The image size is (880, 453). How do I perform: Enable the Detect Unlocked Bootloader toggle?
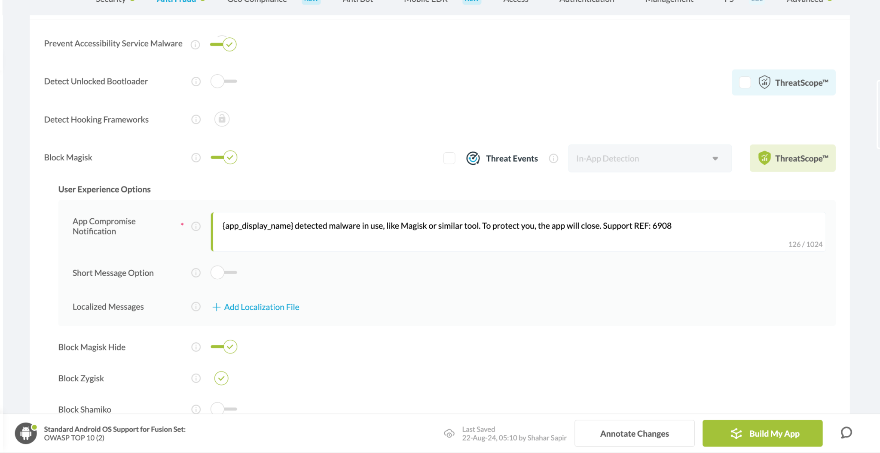tap(223, 81)
